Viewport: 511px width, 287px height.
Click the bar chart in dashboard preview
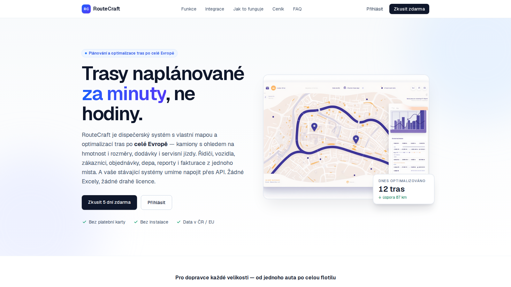tap(408, 121)
